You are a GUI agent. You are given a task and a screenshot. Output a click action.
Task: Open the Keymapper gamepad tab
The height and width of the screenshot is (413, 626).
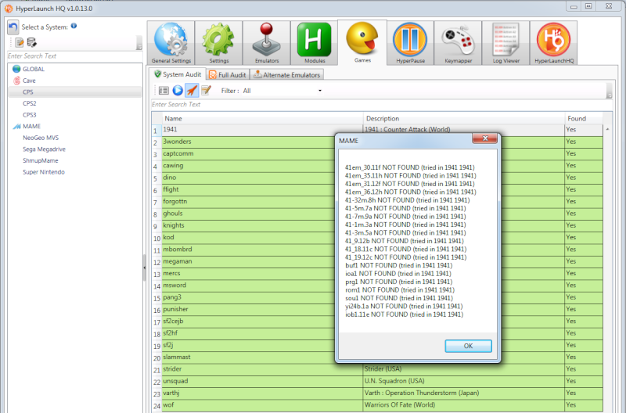(x=458, y=43)
